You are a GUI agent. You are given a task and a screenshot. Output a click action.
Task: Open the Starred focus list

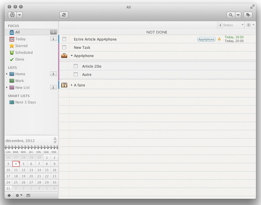click(21, 46)
